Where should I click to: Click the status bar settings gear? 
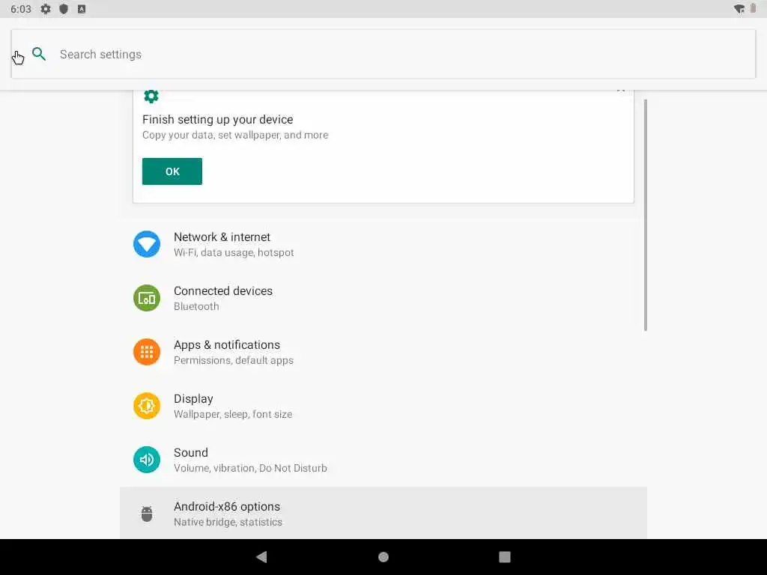click(46, 9)
